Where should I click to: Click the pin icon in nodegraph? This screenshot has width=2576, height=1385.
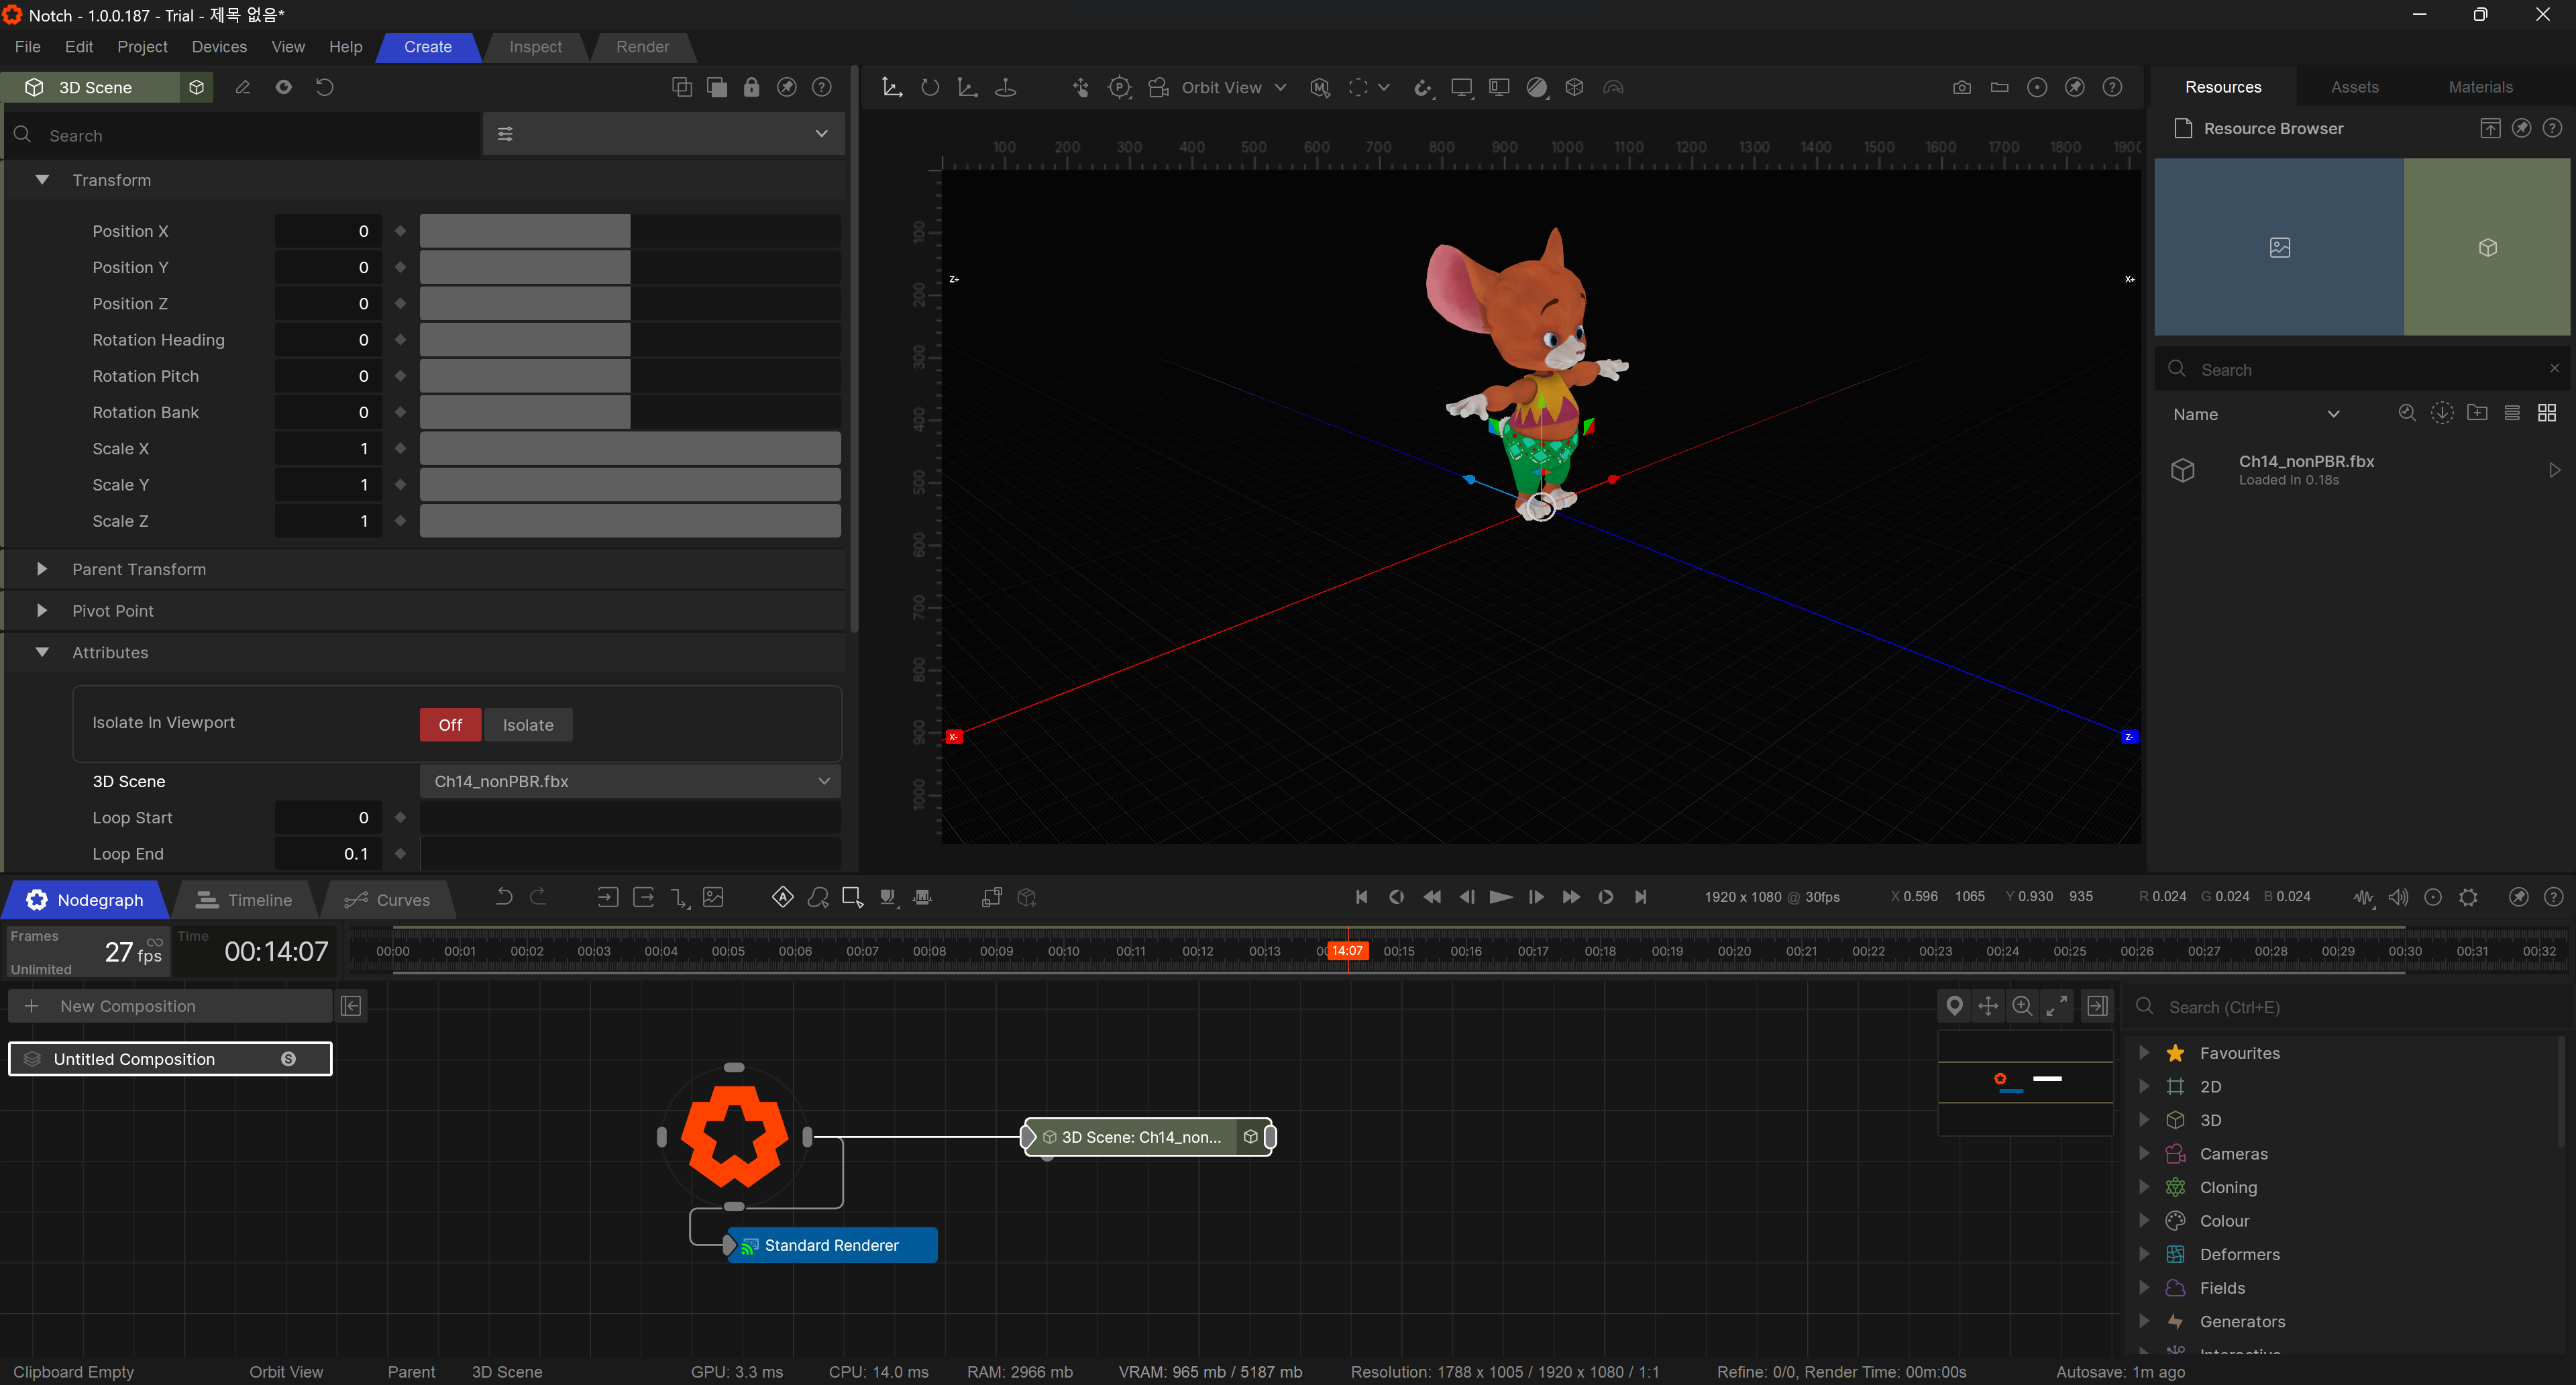pyautogui.click(x=1954, y=1006)
